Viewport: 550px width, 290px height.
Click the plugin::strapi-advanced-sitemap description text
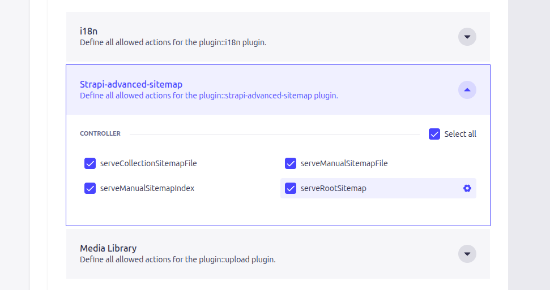(x=208, y=96)
